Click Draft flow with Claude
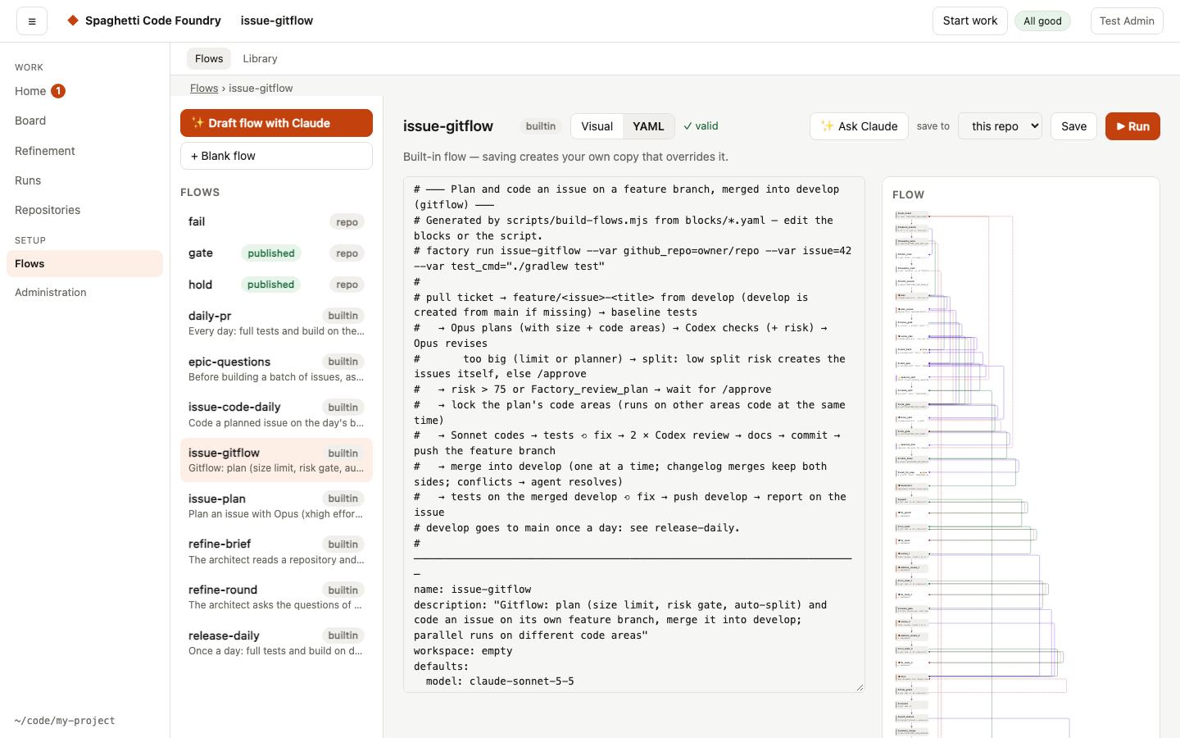 (276, 123)
